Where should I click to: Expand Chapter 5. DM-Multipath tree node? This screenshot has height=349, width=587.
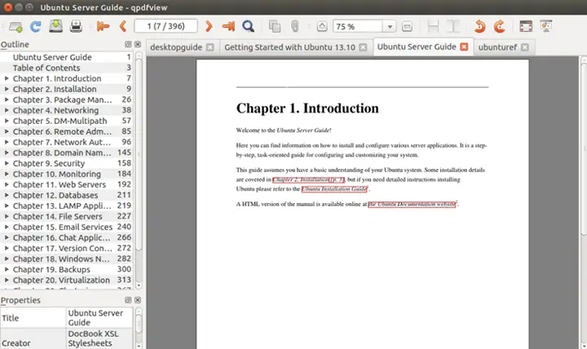click(7, 121)
